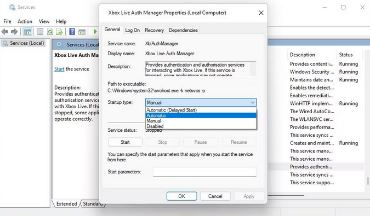Choose the Automatic startup option
Screen dimensions: 370x216
(201, 115)
